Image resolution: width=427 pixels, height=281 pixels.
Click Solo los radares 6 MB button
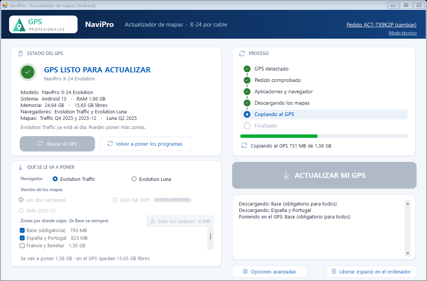pyautogui.click(x=180, y=221)
